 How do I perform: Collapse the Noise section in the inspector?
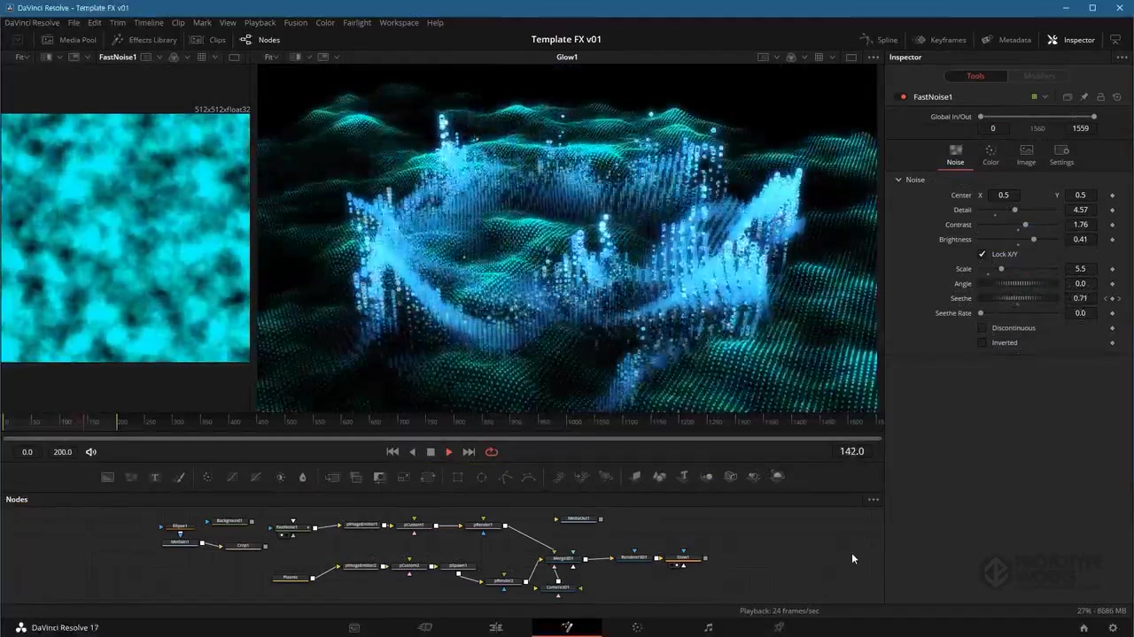point(898,180)
